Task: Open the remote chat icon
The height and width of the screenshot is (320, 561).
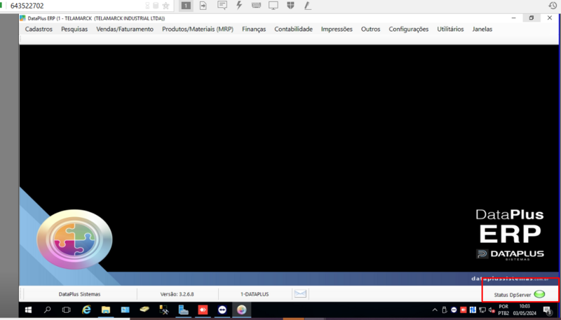Action: coord(222,6)
